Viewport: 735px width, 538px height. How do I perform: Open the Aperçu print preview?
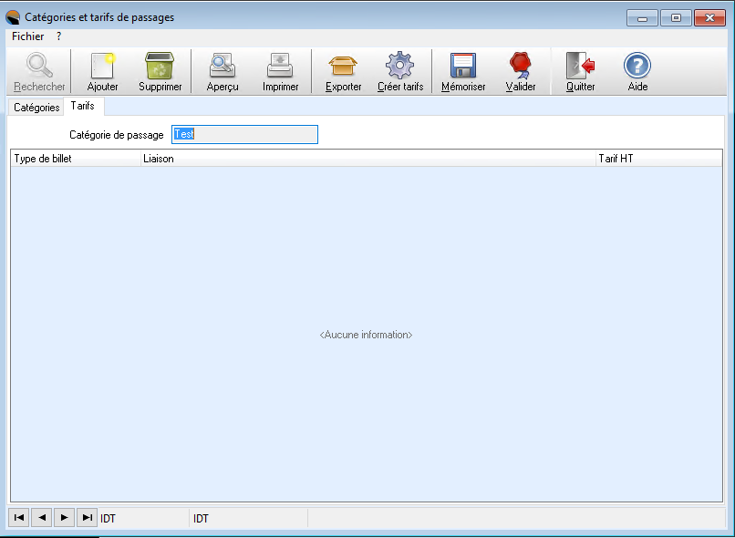point(223,71)
